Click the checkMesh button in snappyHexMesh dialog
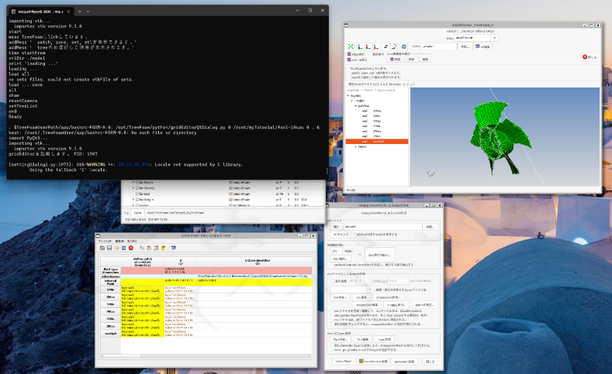 [x=344, y=361]
